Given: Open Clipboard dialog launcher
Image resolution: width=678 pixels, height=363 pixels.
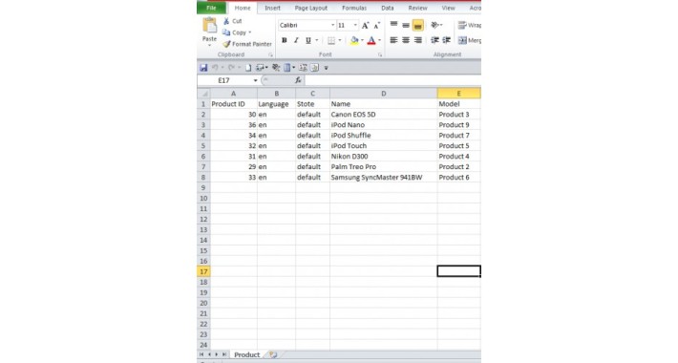Looking at the screenshot, I should tap(270, 55).
